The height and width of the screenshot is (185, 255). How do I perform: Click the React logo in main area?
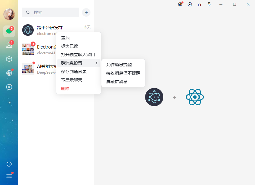[195, 97]
